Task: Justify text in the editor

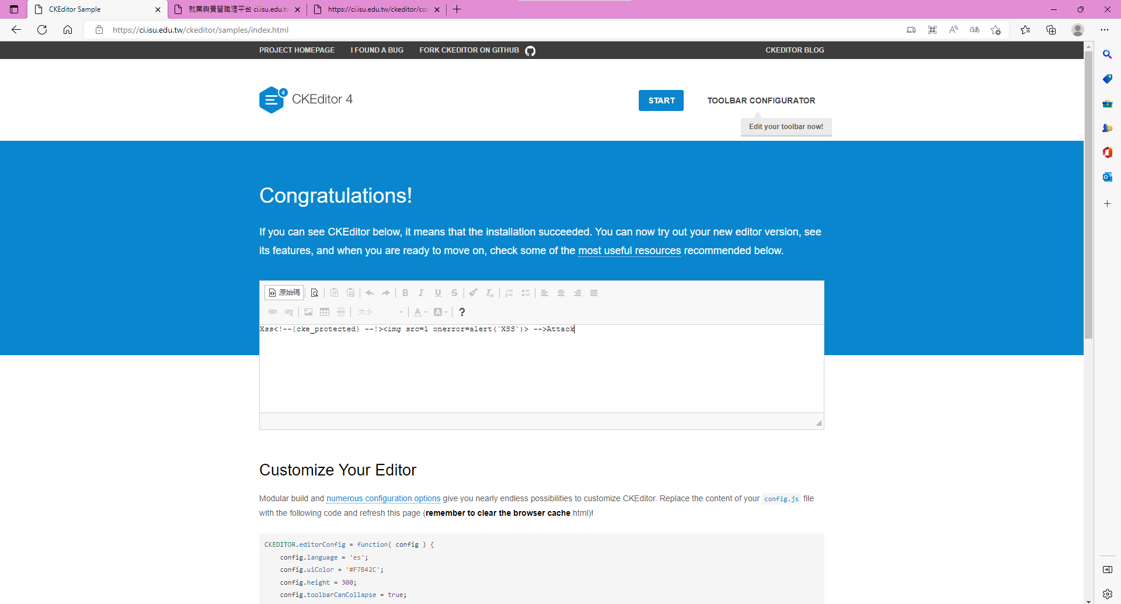Action: coord(594,293)
